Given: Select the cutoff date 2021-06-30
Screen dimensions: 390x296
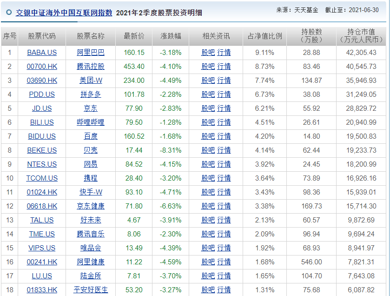Looking at the screenshot, I should 364,10.
